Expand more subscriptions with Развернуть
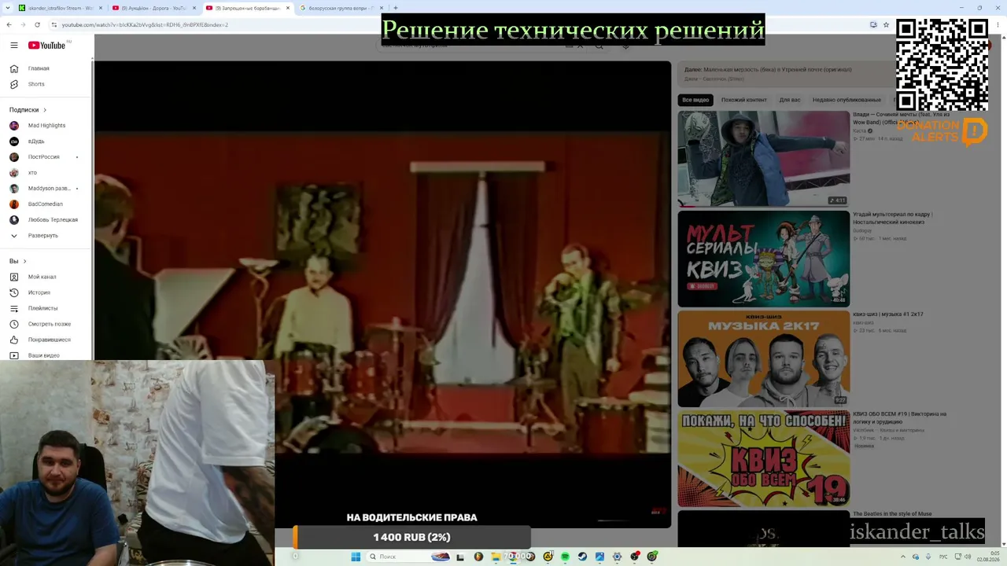The height and width of the screenshot is (566, 1007). [x=47, y=236]
